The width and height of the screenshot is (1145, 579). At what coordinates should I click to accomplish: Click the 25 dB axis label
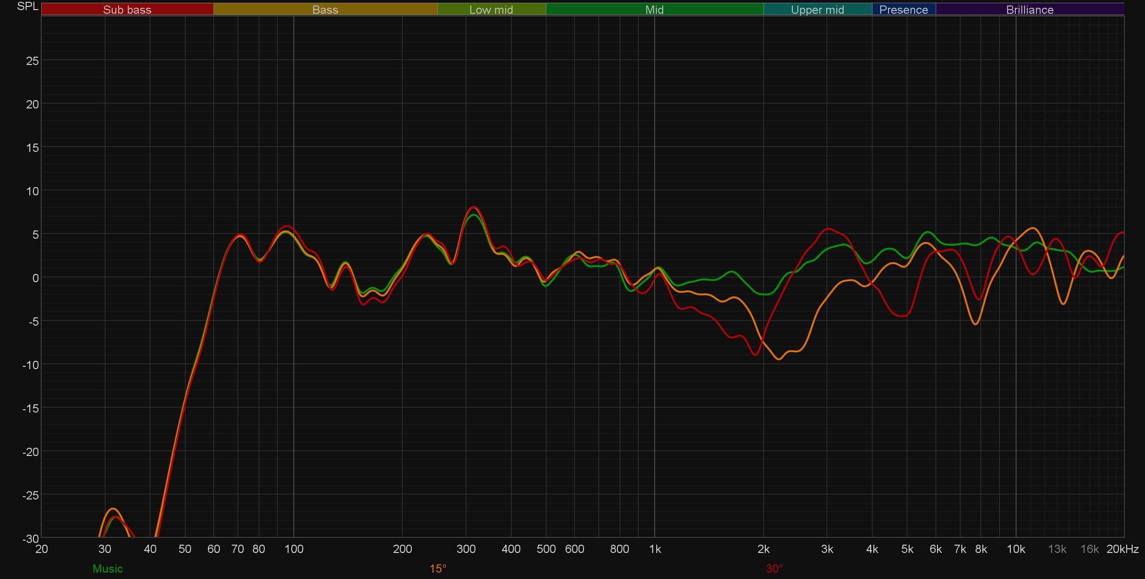tap(32, 61)
